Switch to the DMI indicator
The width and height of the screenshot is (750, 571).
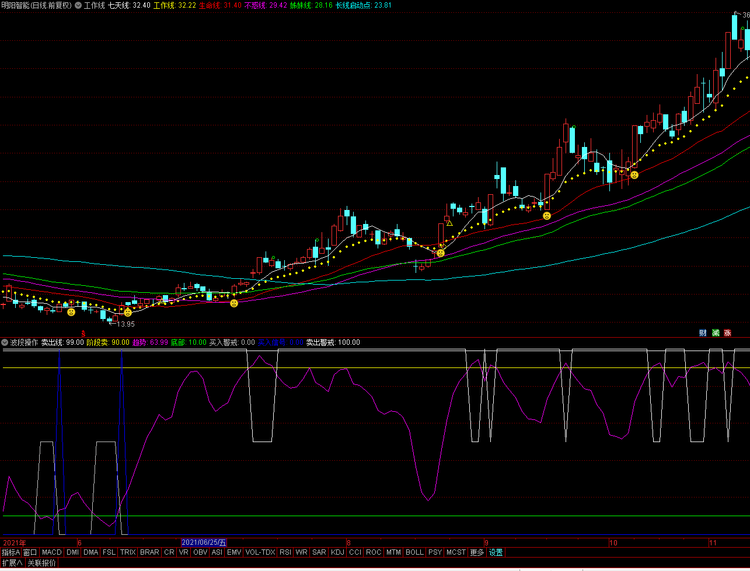point(72,552)
